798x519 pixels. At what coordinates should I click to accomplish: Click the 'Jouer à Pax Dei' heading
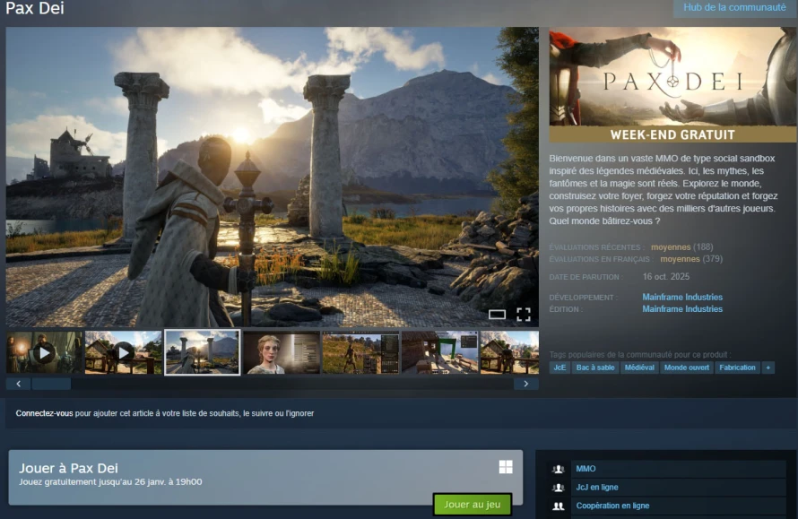68,468
